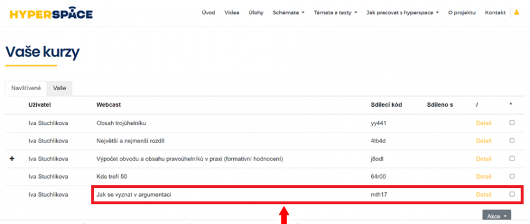530x224 pixels.
Task: Click the Sdílecí kód column header
Action: tap(387, 105)
